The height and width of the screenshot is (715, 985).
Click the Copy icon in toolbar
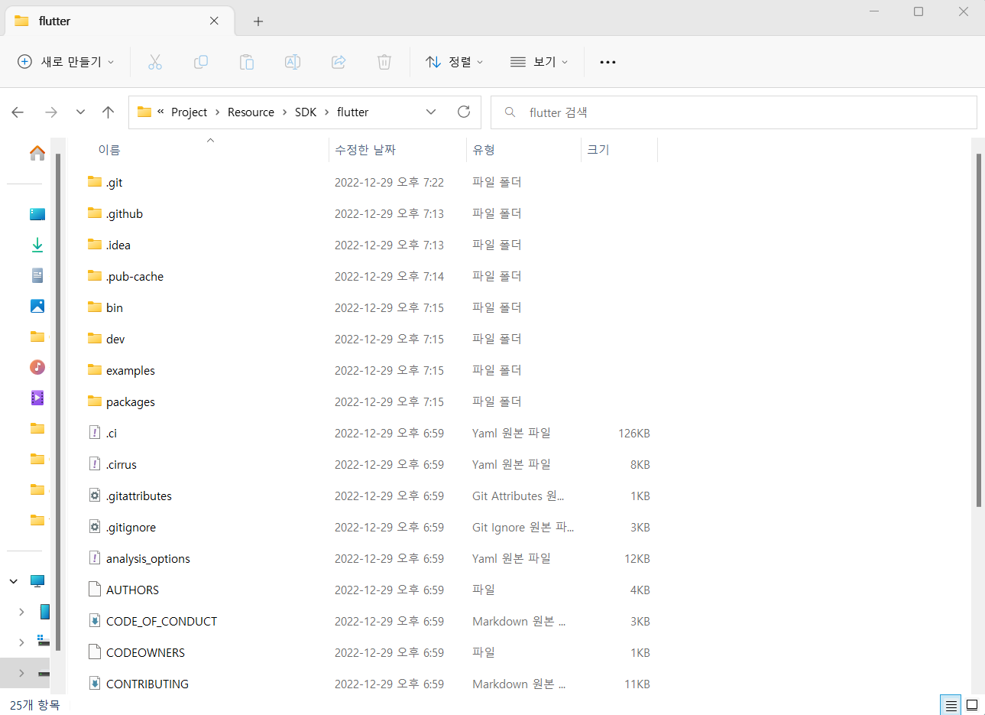tap(201, 62)
